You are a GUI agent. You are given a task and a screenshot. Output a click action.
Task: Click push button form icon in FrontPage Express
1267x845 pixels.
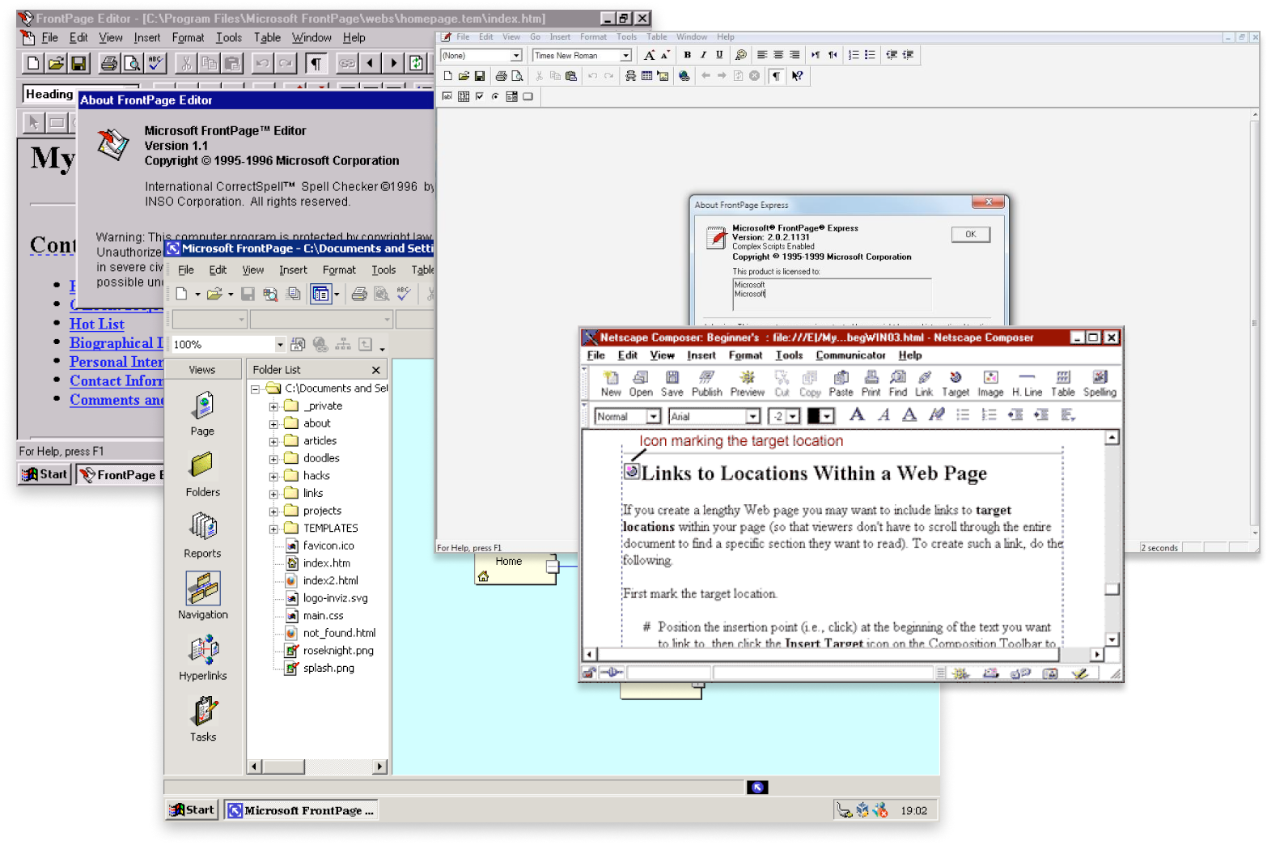coord(528,96)
